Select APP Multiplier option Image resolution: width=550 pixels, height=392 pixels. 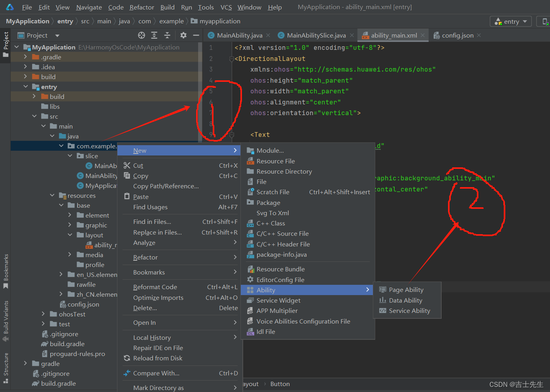(308, 311)
